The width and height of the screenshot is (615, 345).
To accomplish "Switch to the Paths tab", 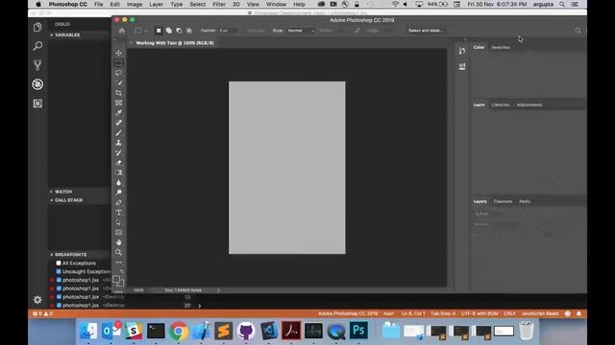I will pos(525,201).
